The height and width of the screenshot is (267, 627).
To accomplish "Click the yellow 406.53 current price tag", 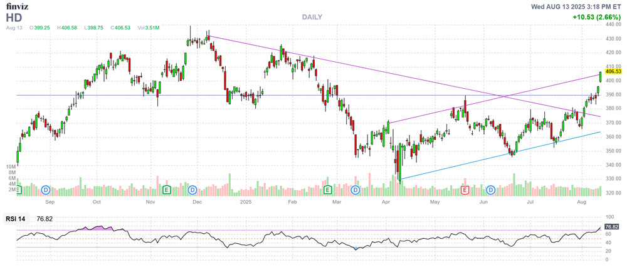I will coord(613,72).
